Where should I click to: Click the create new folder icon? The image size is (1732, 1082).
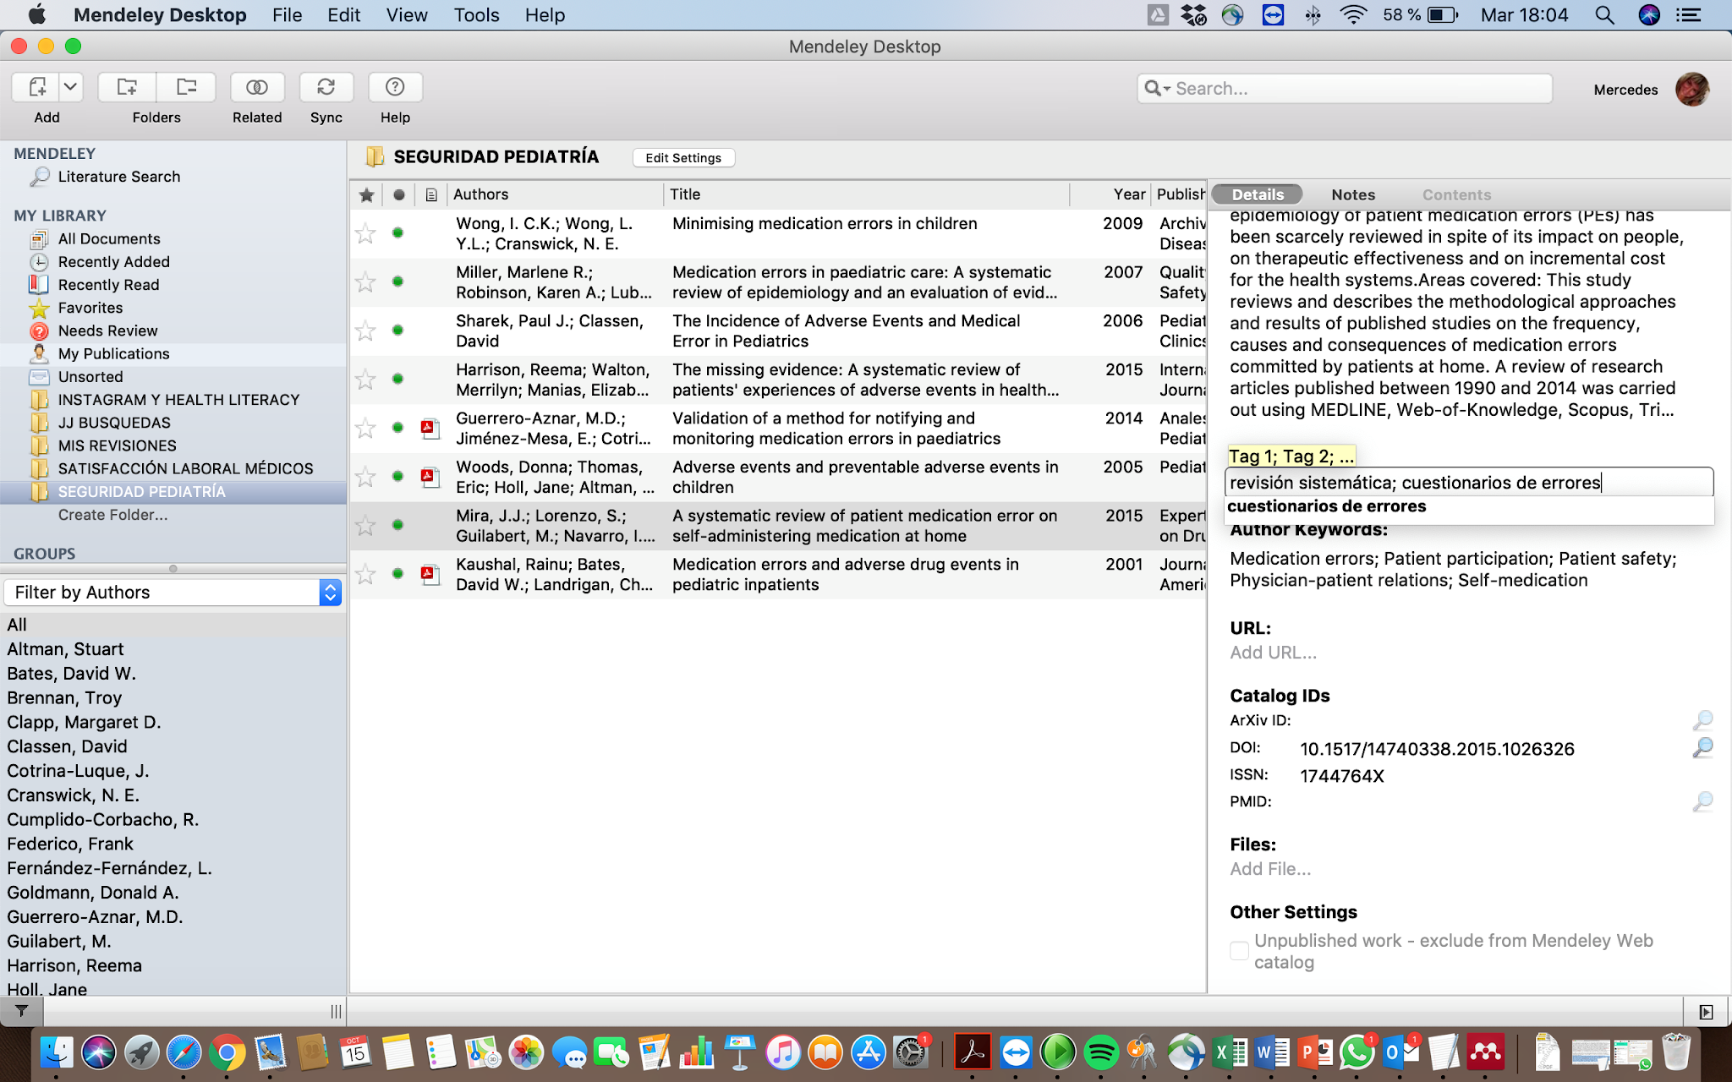click(127, 87)
